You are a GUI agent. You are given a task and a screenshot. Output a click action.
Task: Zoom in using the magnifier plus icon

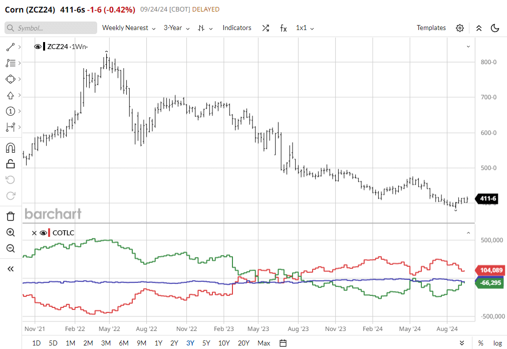10,232
